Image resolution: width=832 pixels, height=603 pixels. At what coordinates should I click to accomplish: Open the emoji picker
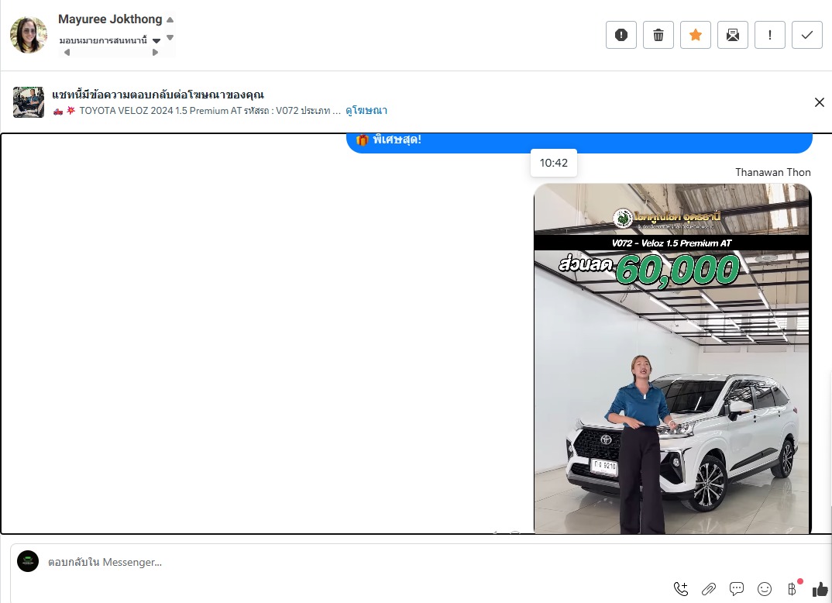pyautogui.click(x=764, y=589)
